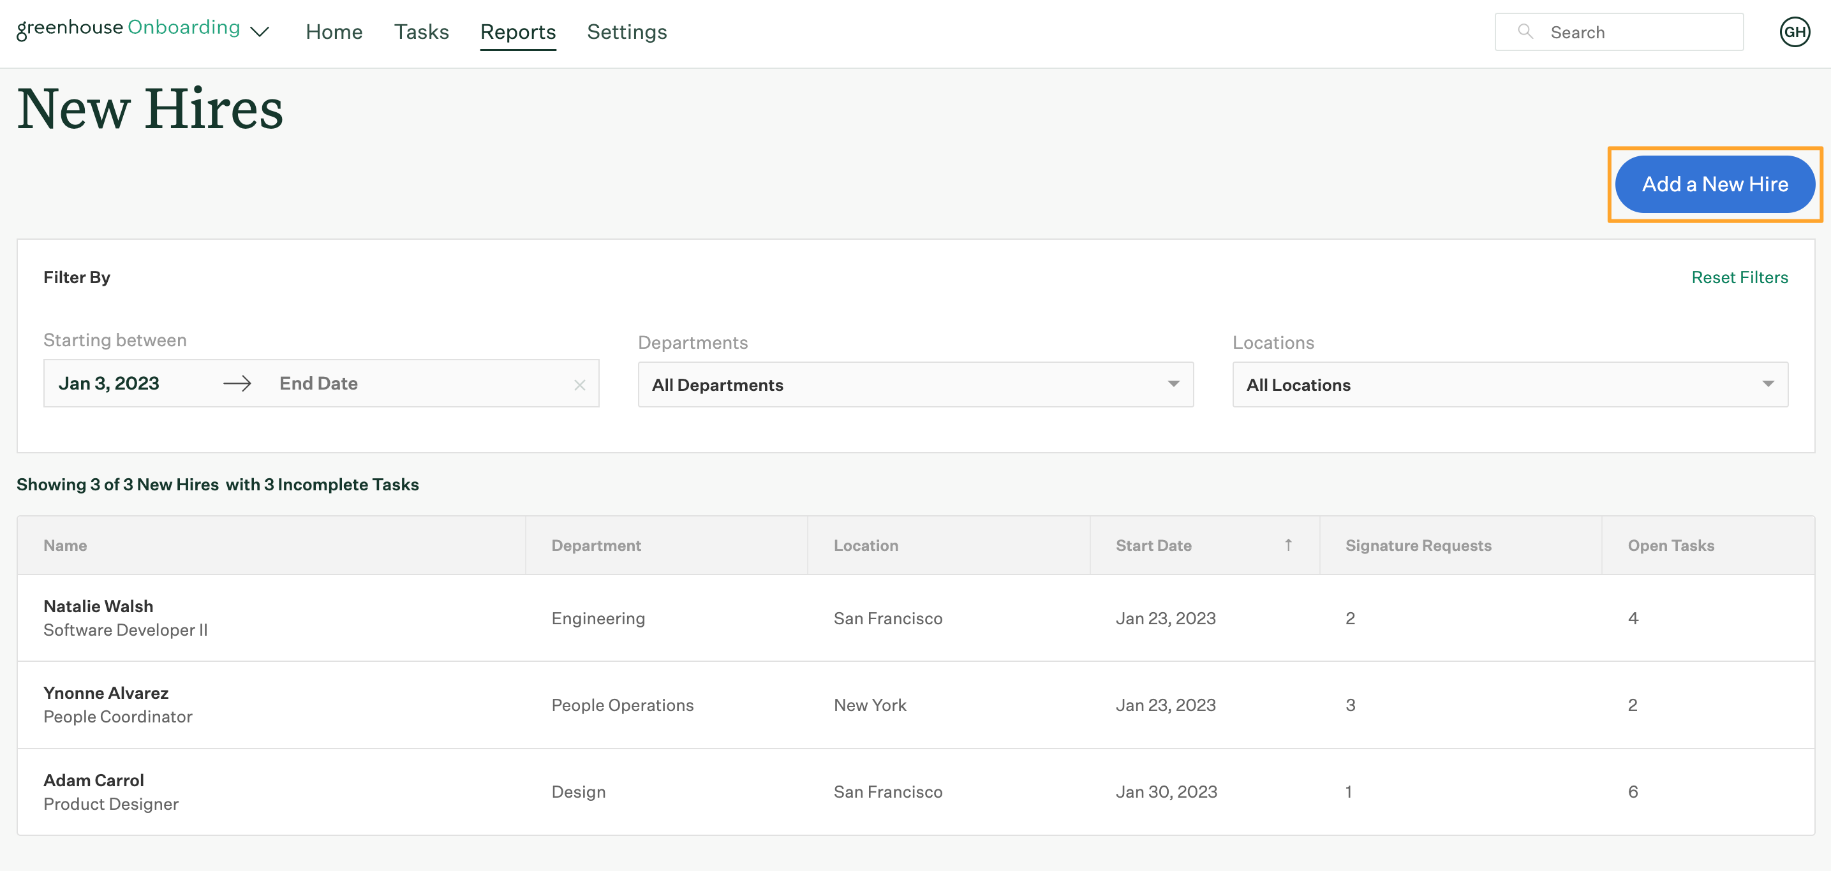Click the People Operations department cell
Viewport: 1831px width, 871px height.
pos(622,705)
